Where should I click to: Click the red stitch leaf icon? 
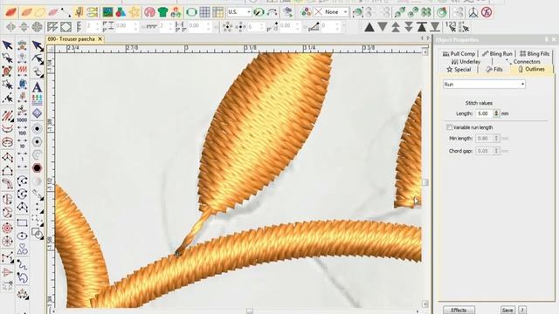pyautogui.click(x=11, y=12)
